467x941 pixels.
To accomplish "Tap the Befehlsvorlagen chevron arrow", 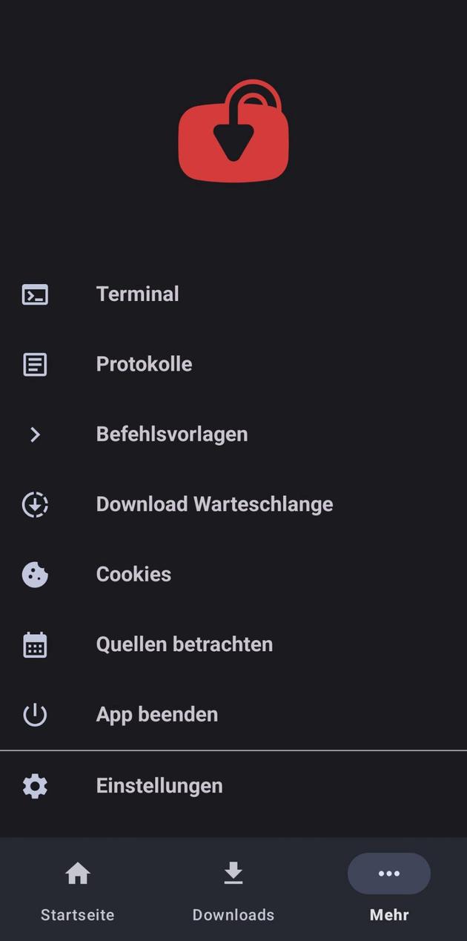I will 35,435.
